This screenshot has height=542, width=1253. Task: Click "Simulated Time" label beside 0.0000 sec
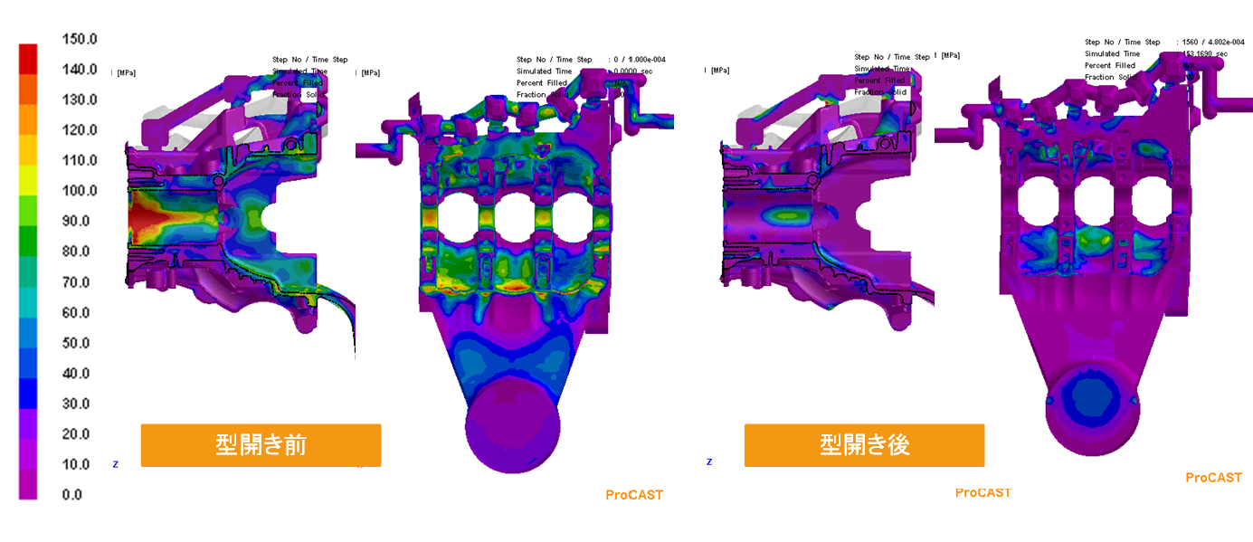(544, 71)
